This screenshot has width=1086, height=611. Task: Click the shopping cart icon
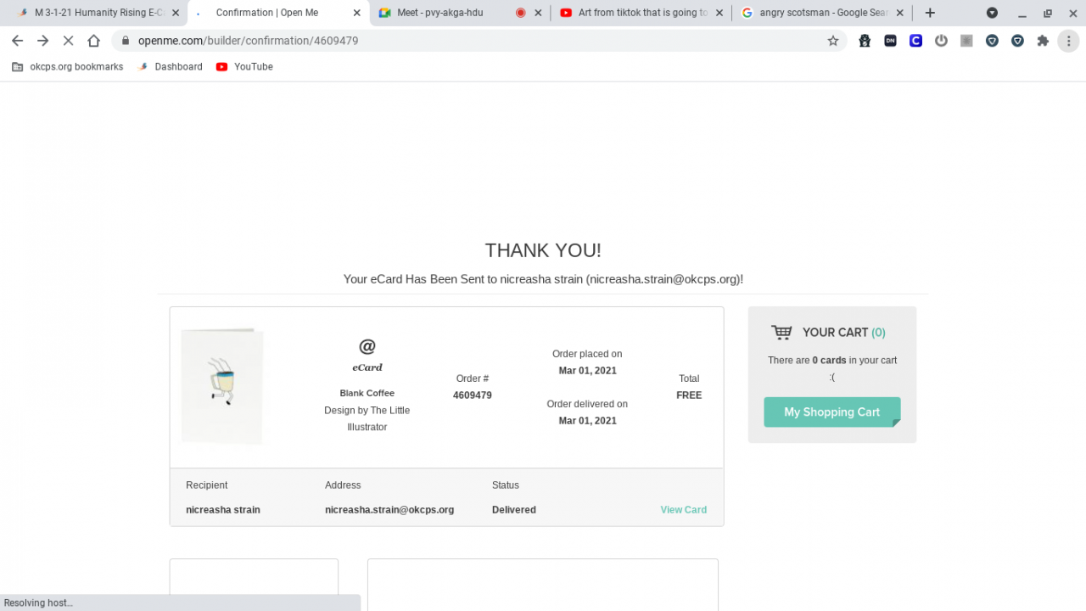[x=781, y=332]
